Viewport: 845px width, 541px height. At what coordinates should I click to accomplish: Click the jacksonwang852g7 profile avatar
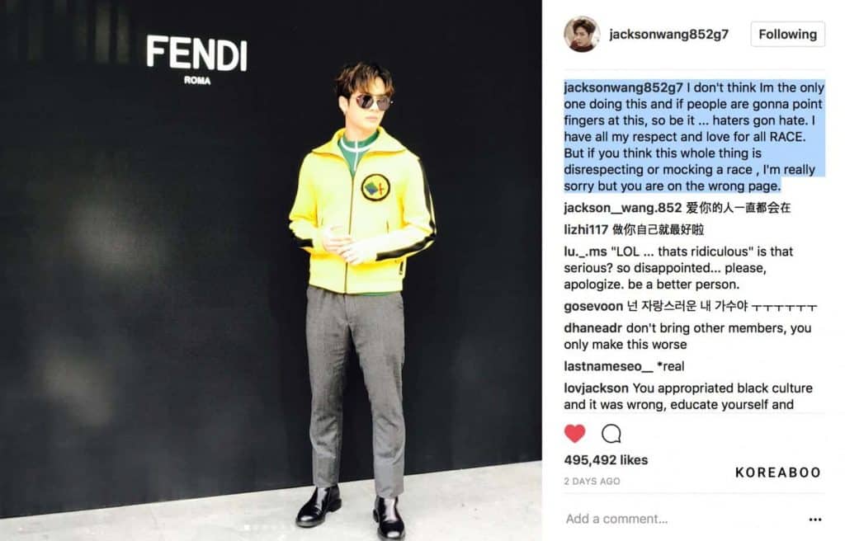(582, 34)
